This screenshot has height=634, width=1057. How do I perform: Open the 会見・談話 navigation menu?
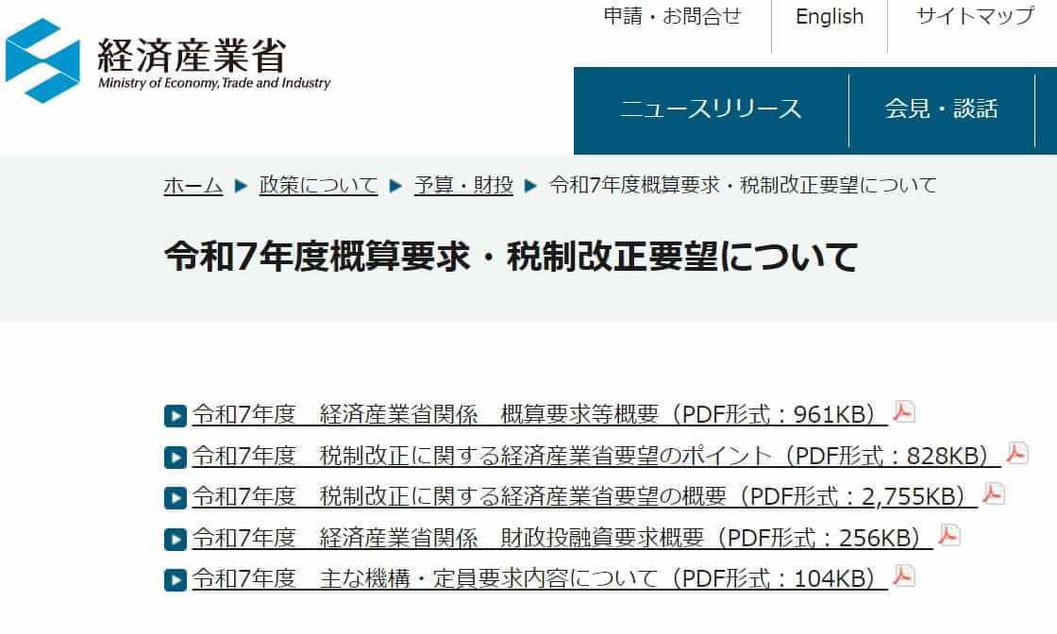(941, 108)
